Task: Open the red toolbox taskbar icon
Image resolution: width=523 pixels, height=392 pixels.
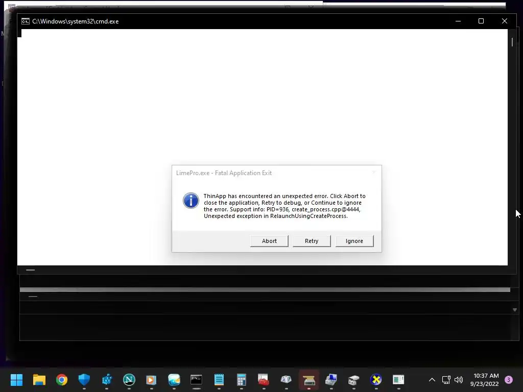Action: 264,380
